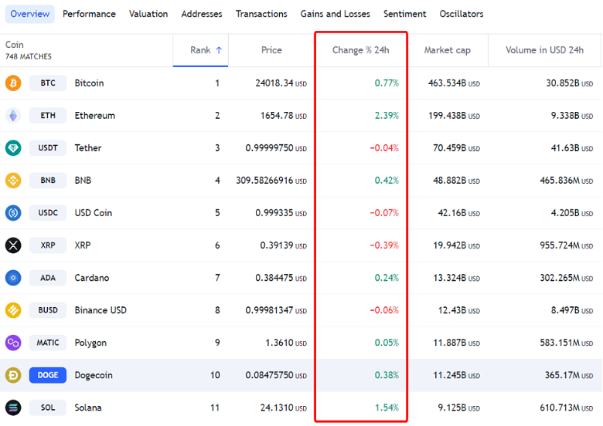The height and width of the screenshot is (426, 603).
Task: Click Tether volume 41.63B USD
Action: (x=572, y=147)
